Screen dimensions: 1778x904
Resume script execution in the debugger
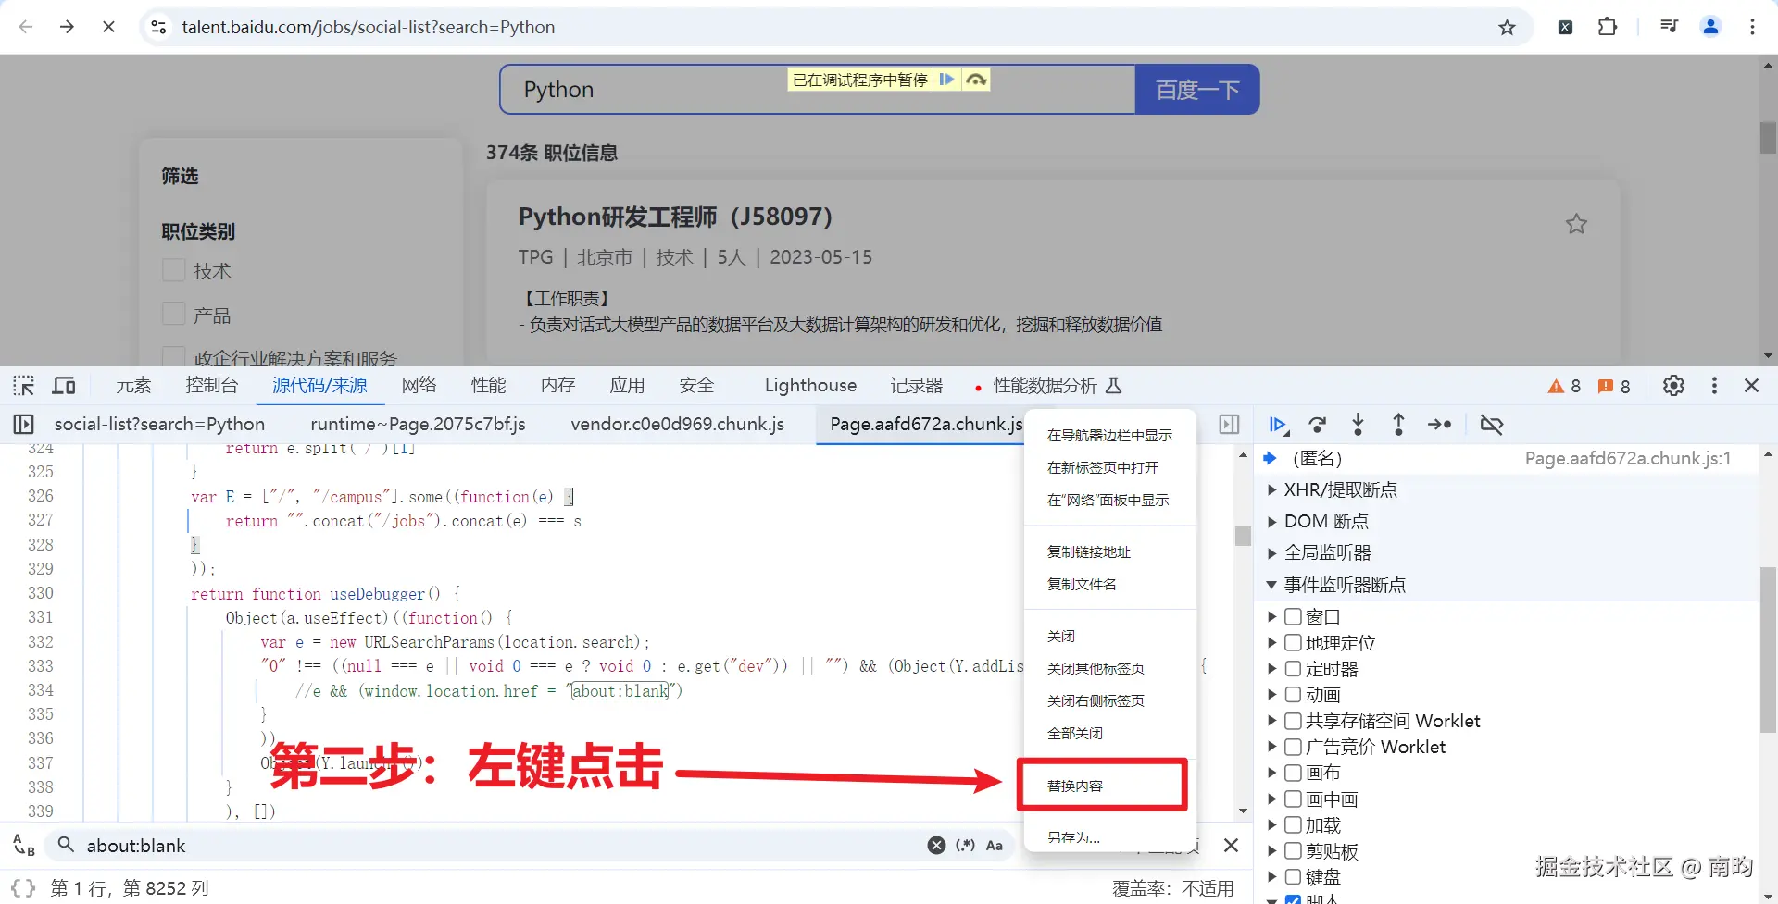1278,425
